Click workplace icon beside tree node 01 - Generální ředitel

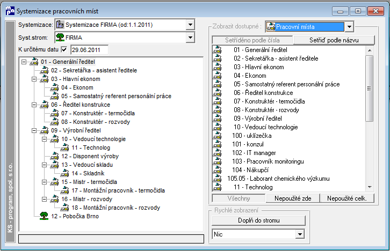[34, 62]
